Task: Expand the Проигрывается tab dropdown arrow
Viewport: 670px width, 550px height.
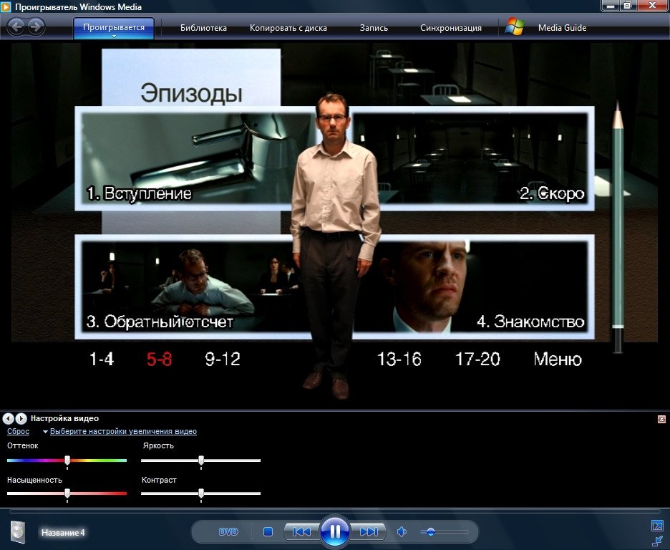Action: 113,36
